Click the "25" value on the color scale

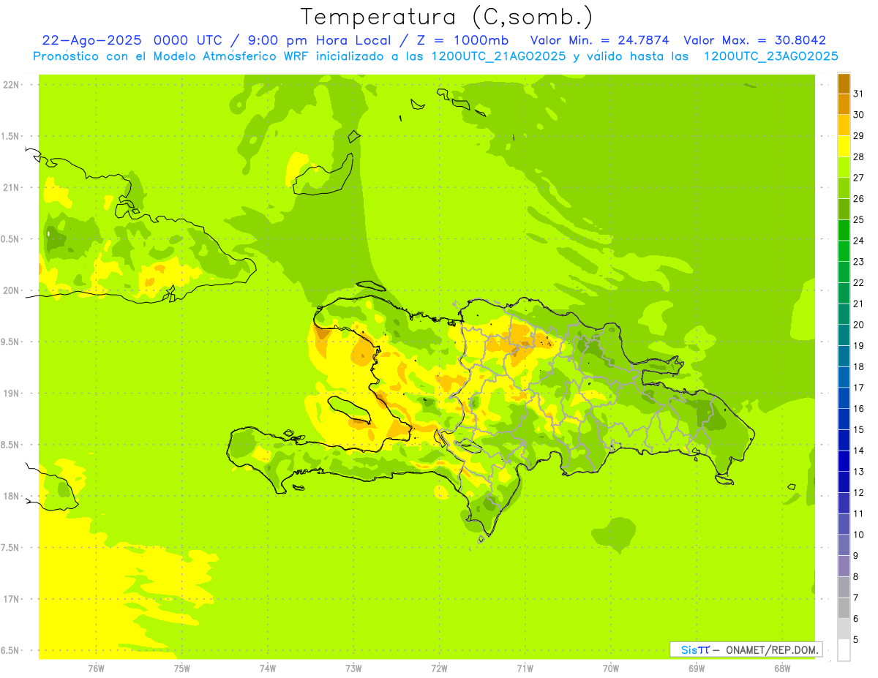click(x=859, y=219)
